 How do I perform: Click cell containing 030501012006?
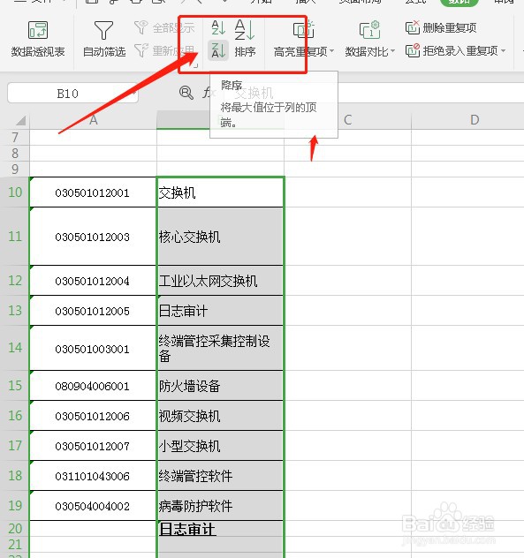93,416
